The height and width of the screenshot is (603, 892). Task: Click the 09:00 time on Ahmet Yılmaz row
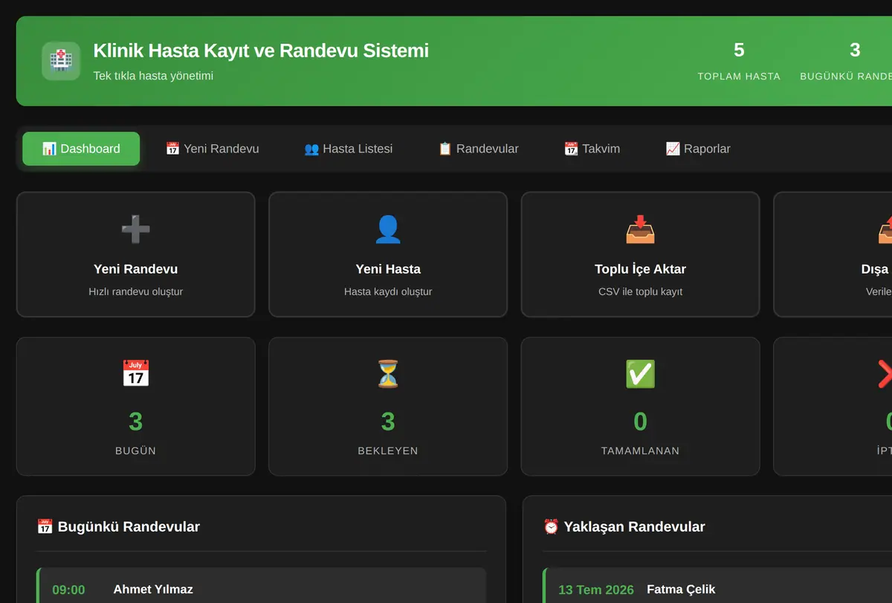[x=68, y=590]
